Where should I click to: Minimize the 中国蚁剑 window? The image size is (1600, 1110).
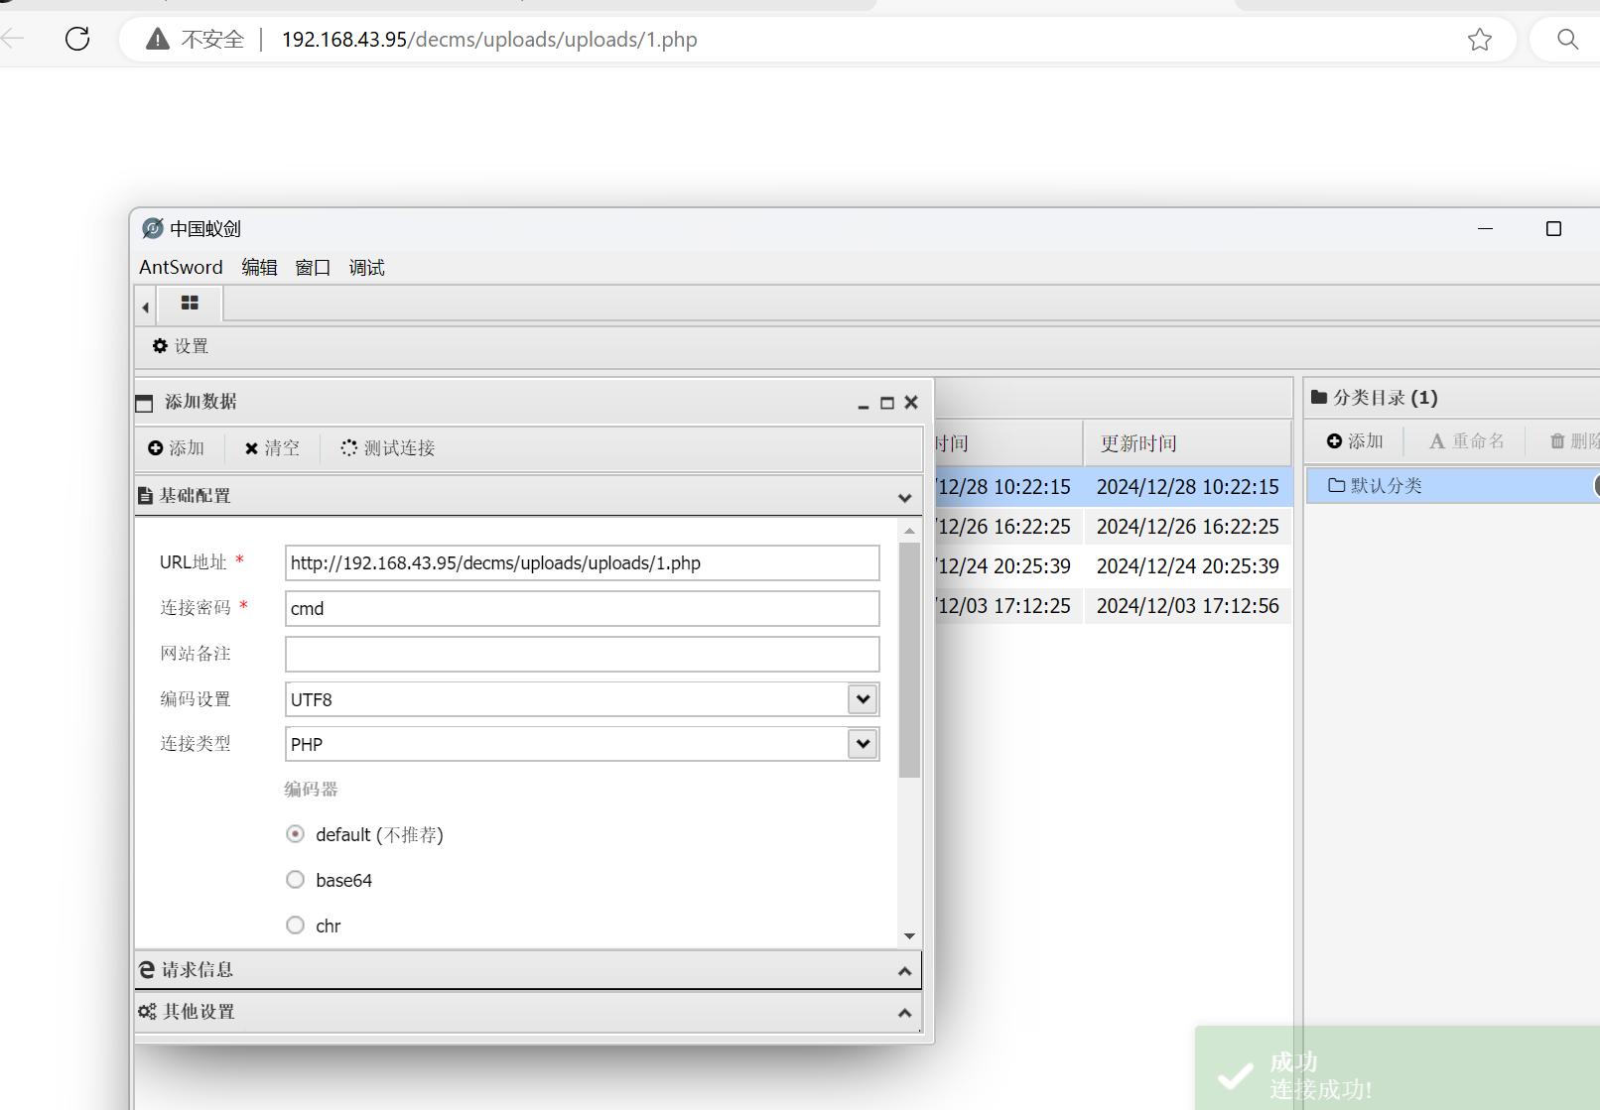1485,229
